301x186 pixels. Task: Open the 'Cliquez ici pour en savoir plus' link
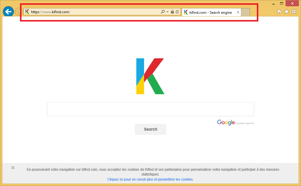click(150, 179)
